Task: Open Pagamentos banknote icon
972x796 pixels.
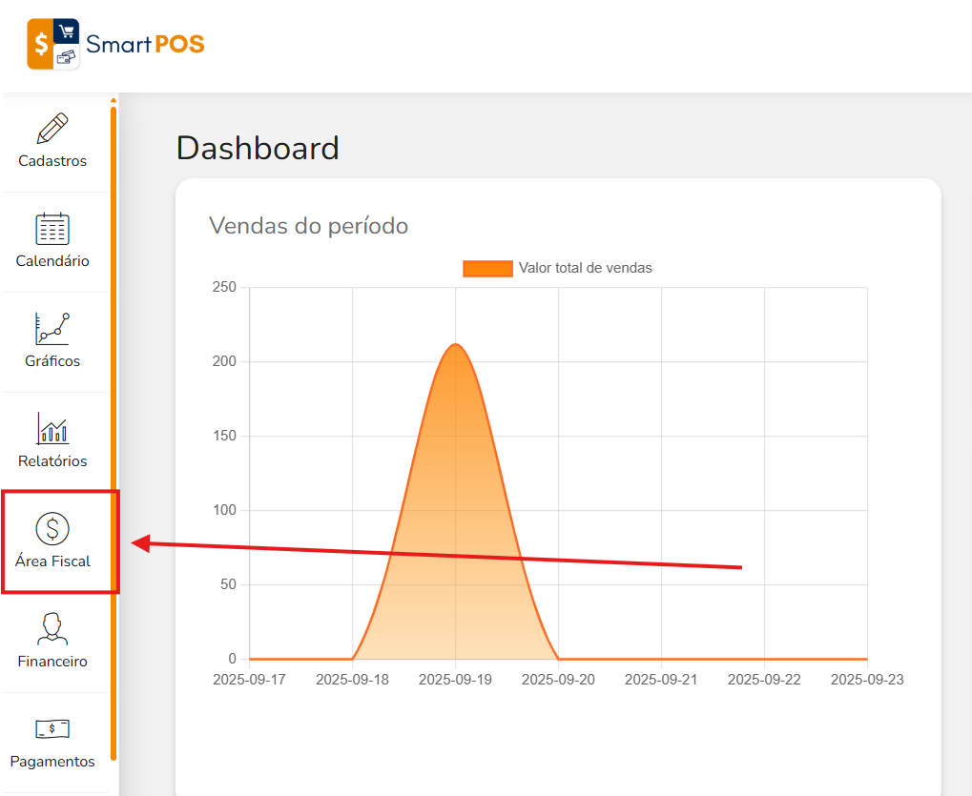Action: 52,729
